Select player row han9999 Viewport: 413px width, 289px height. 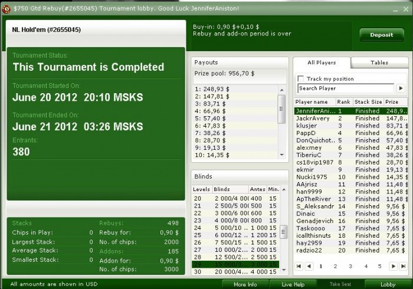point(351,192)
